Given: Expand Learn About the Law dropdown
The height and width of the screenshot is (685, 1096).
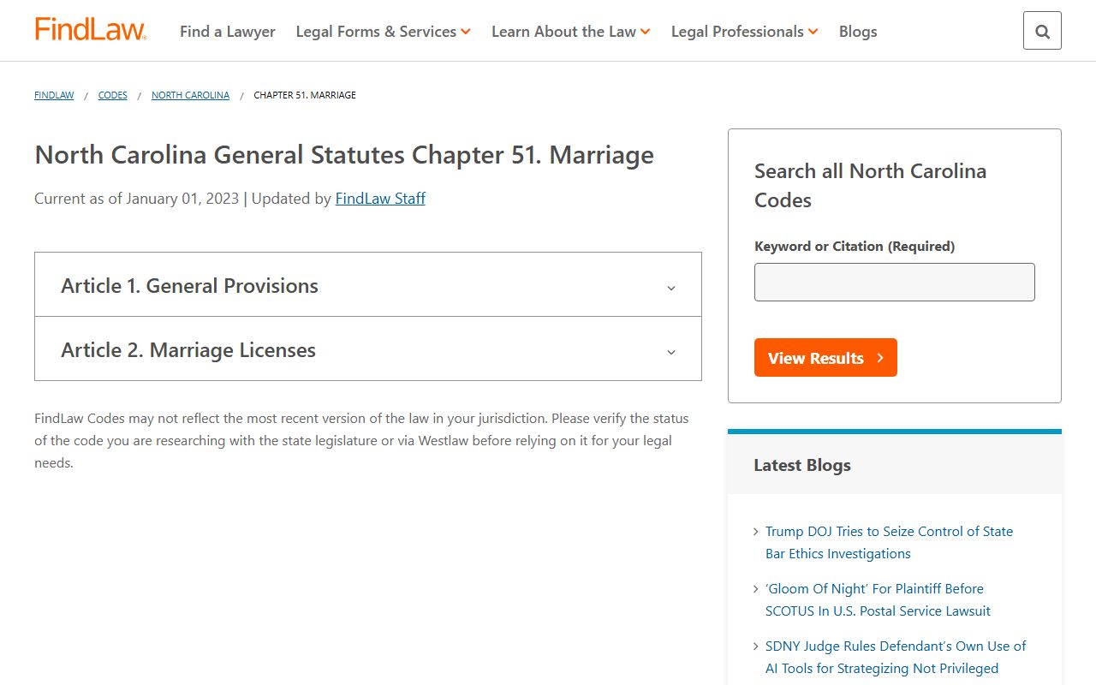Looking at the screenshot, I should pyautogui.click(x=570, y=32).
